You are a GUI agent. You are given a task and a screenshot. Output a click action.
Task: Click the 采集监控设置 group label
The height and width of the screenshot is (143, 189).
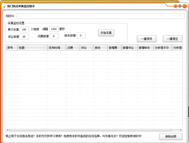coord(16,23)
